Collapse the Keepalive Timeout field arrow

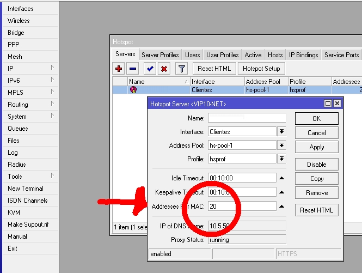(x=281, y=192)
